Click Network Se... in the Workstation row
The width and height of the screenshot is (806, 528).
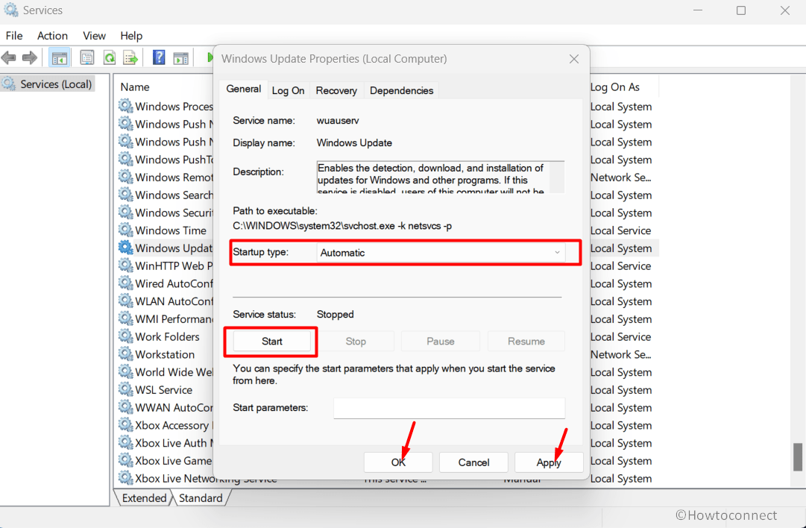pos(620,354)
